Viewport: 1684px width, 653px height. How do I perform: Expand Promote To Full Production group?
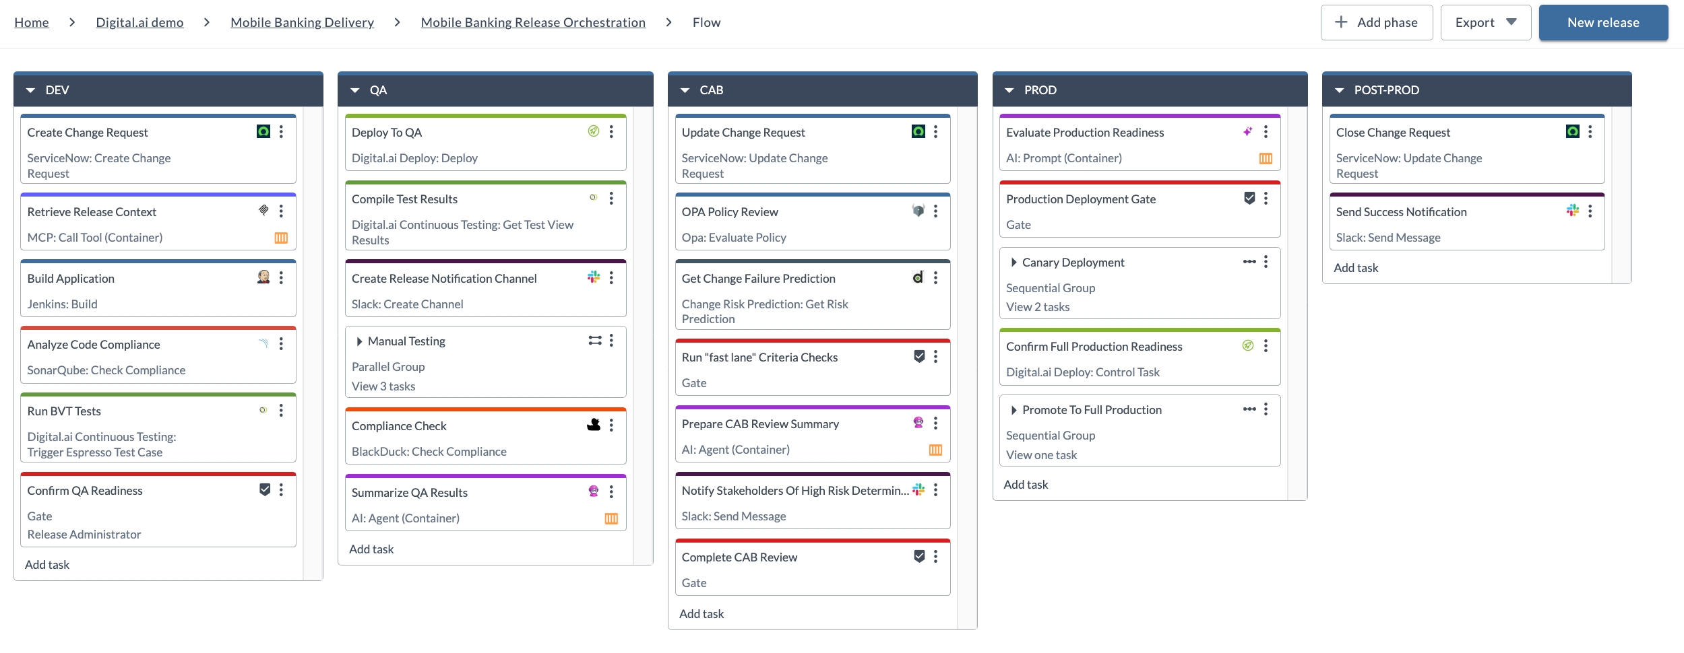pyautogui.click(x=1013, y=410)
